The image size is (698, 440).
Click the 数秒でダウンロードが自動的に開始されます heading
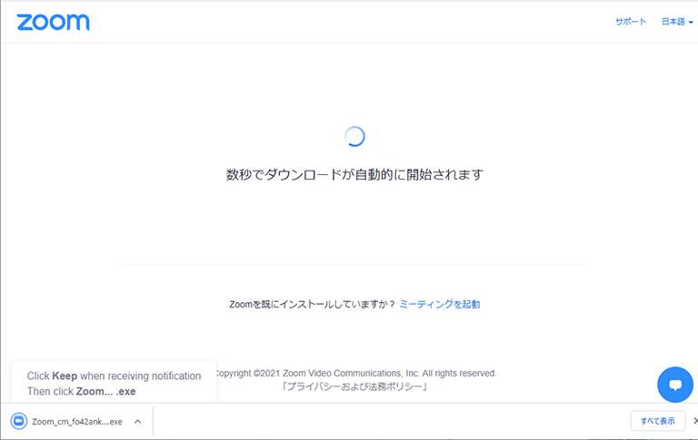pyautogui.click(x=354, y=174)
